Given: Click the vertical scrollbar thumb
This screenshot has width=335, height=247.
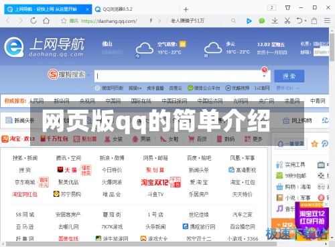Looking at the screenshot, I should coord(332,48).
